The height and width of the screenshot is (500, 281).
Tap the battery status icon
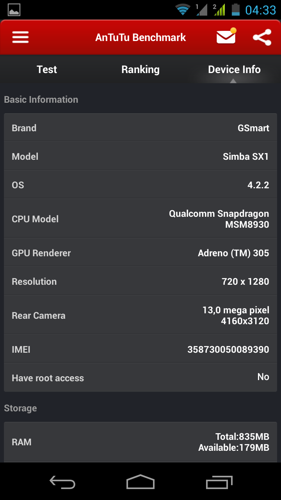tap(235, 9)
